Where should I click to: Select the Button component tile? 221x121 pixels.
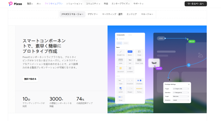click(x=130, y=53)
